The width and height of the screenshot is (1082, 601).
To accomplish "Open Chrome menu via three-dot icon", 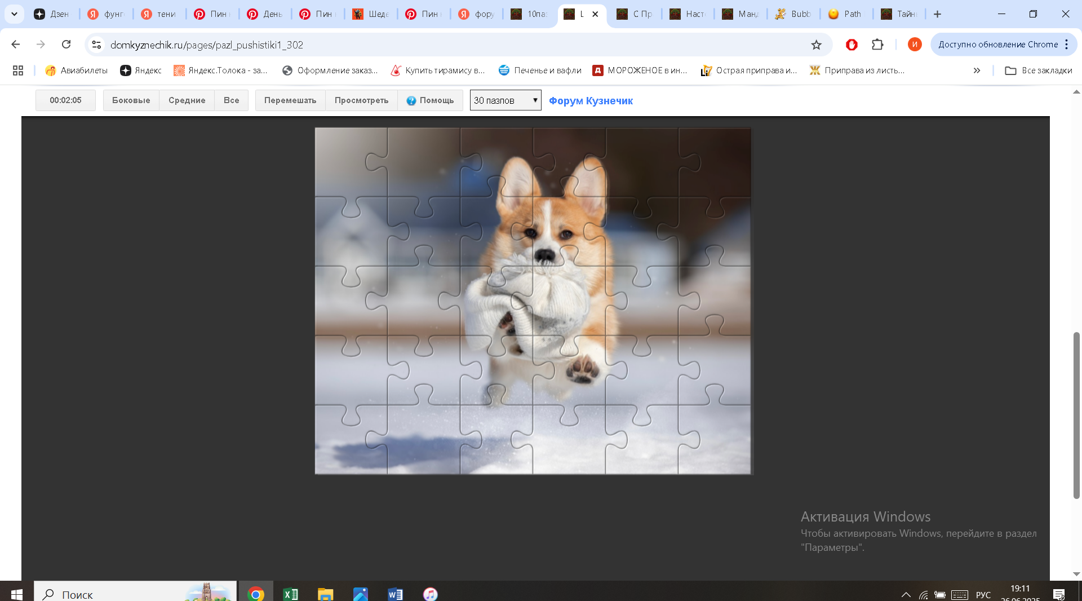I will pyautogui.click(x=1067, y=45).
